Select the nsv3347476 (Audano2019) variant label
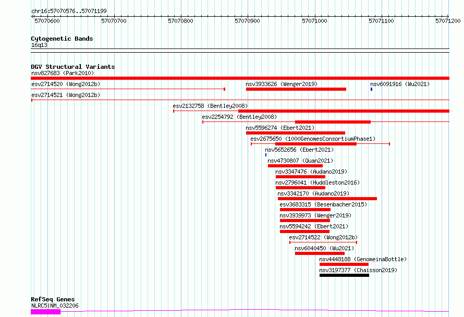464x317 pixels. tap(311, 172)
